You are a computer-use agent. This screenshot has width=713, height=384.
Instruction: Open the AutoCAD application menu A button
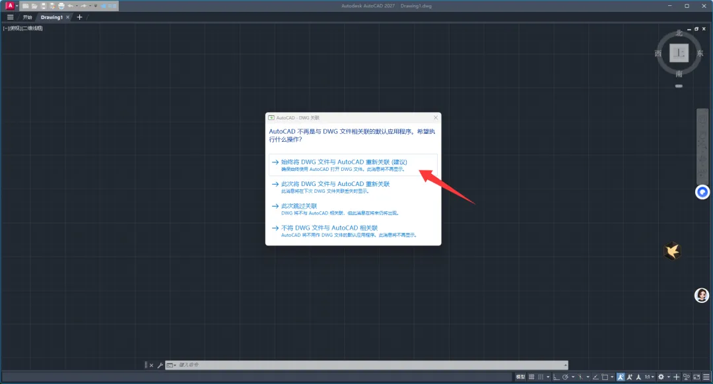click(10, 6)
